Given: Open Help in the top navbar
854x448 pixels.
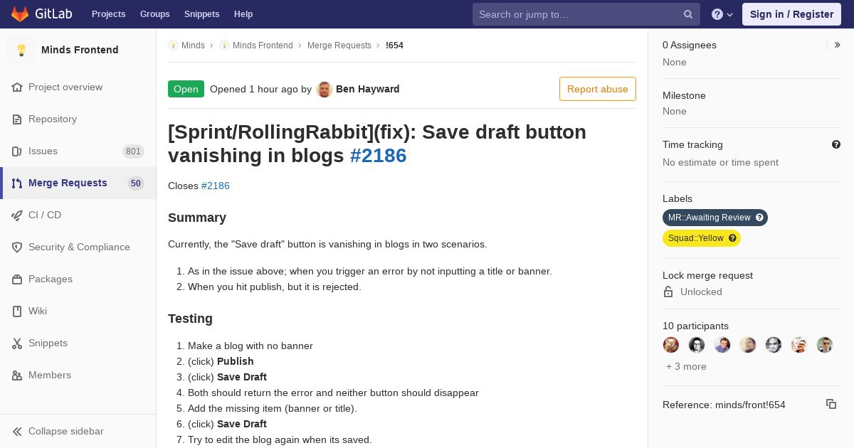Looking at the screenshot, I should [x=243, y=14].
